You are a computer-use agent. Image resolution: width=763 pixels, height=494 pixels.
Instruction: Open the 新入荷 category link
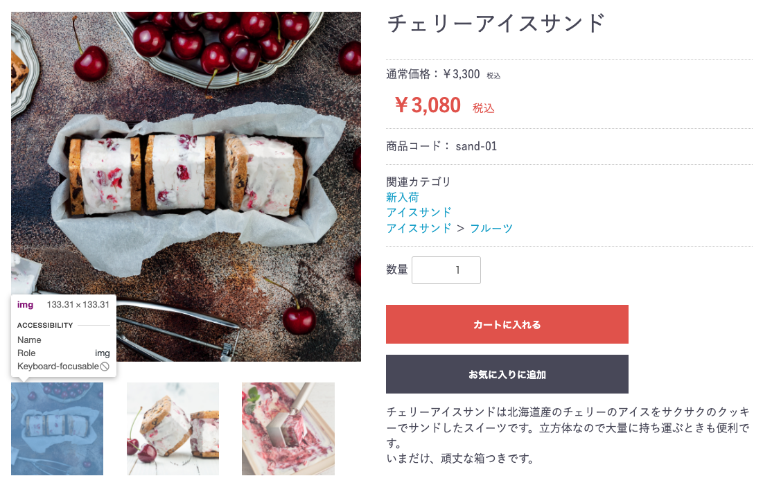pos(402,197)
